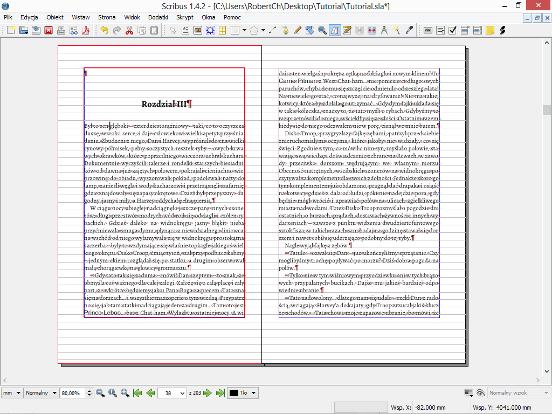Go to the next page with the green arrow
This screenshot has width=552, height=414.
tap(208, 393)
